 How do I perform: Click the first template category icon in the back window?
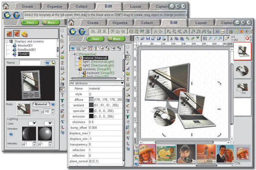pos(9,34)
